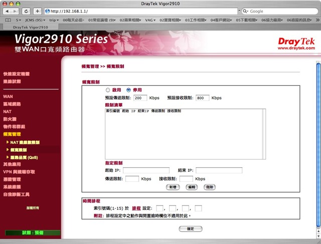Open the VAG bookmarks folder
Image resolution: width=321 pixels, height=244 pixels.
[150, 20]
